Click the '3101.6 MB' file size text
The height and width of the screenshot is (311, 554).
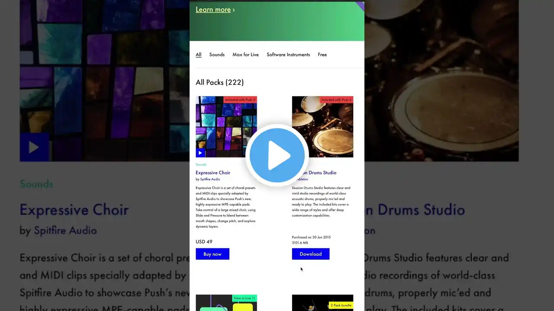click(300, 243)
